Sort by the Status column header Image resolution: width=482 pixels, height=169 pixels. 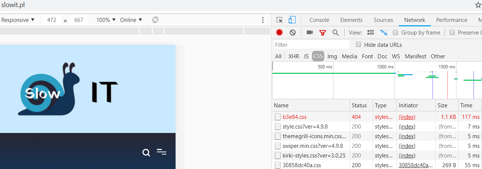pos(361,105)
